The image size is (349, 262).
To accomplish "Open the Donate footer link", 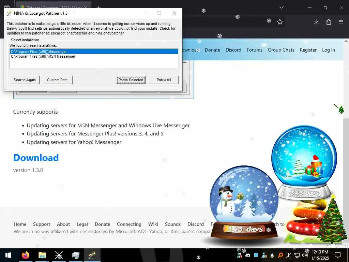I will pos(102,224).
